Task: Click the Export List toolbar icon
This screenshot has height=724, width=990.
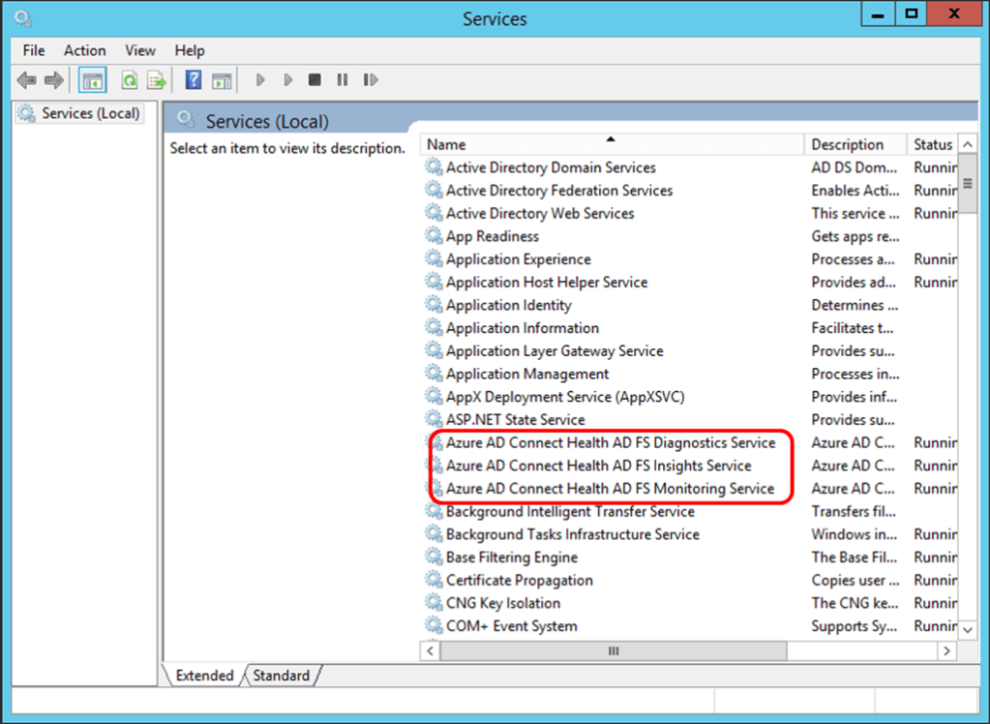Action: pyautogui.click(x=157, y=80)
